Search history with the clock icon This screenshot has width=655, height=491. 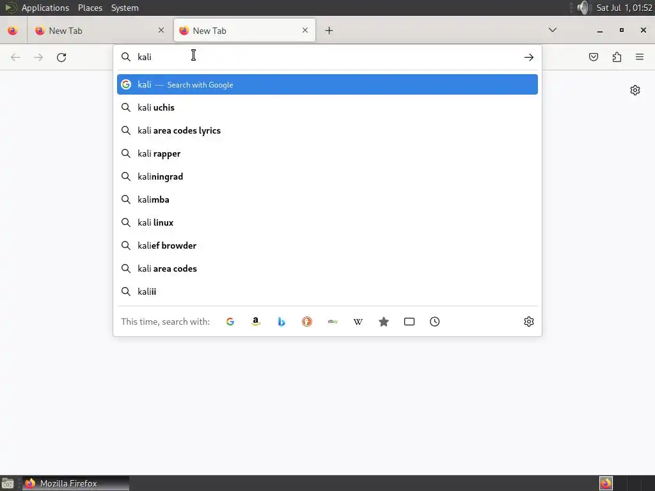pos(435,322)
